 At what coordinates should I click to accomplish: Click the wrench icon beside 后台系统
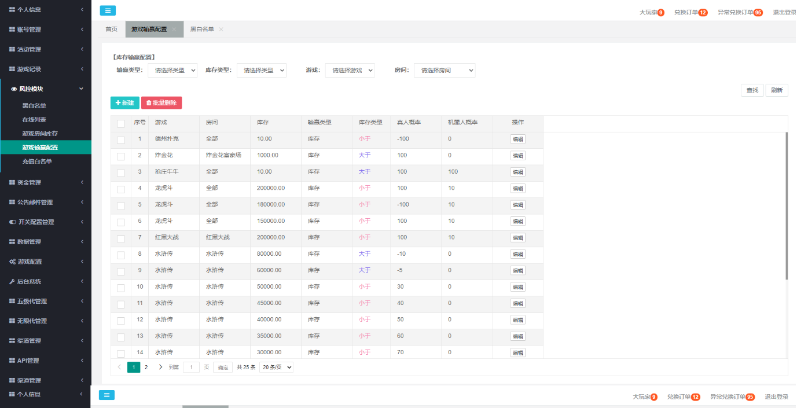coord(12,281)
